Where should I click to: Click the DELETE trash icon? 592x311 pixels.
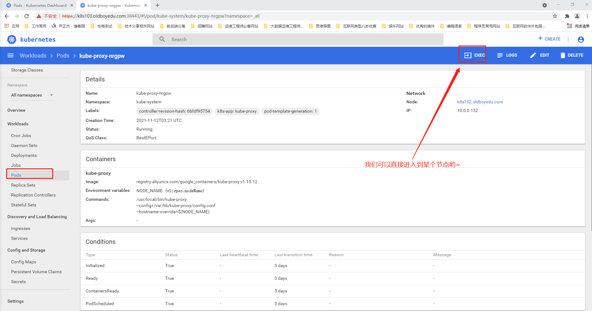click(x=563, y=55)
